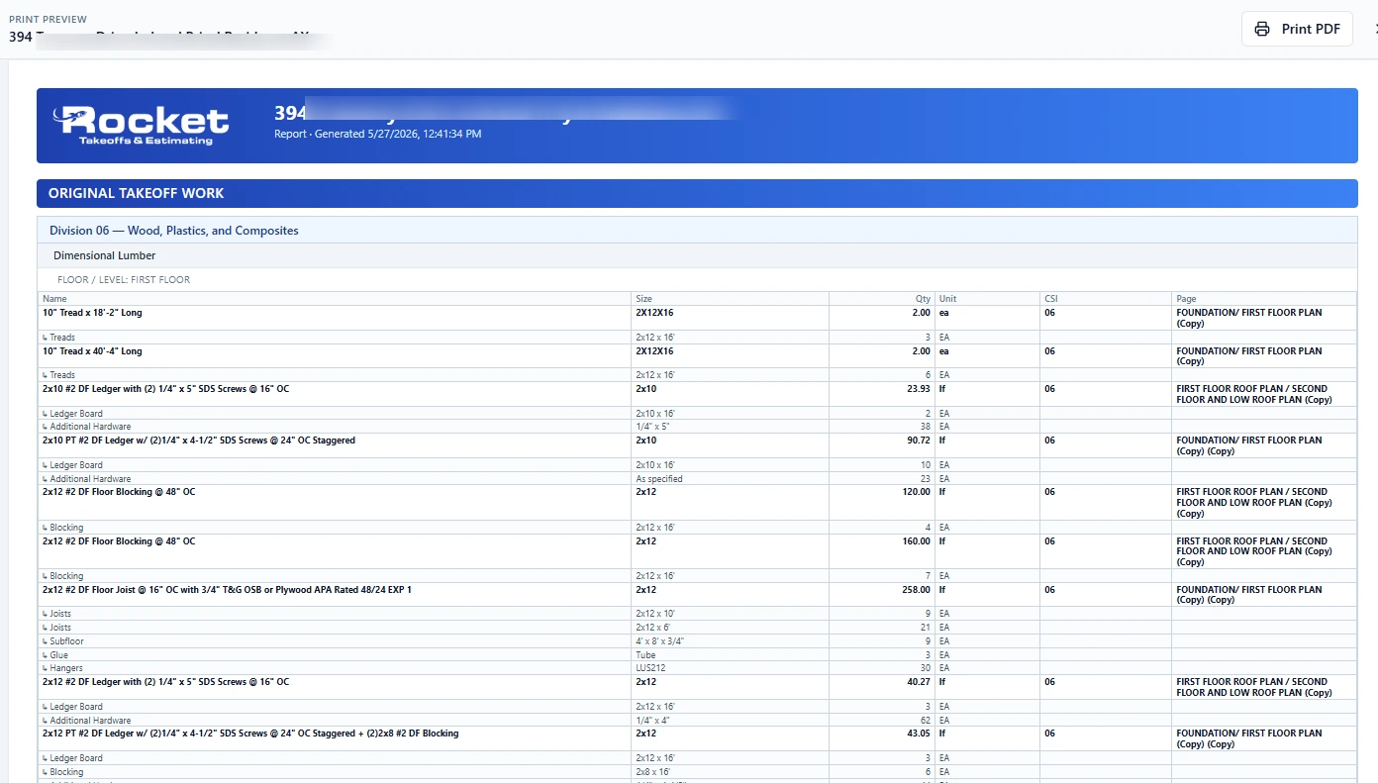Screen dimensions: 1378x783
Task: Click the 258.00 quantity value
Action: pos(917,590)
